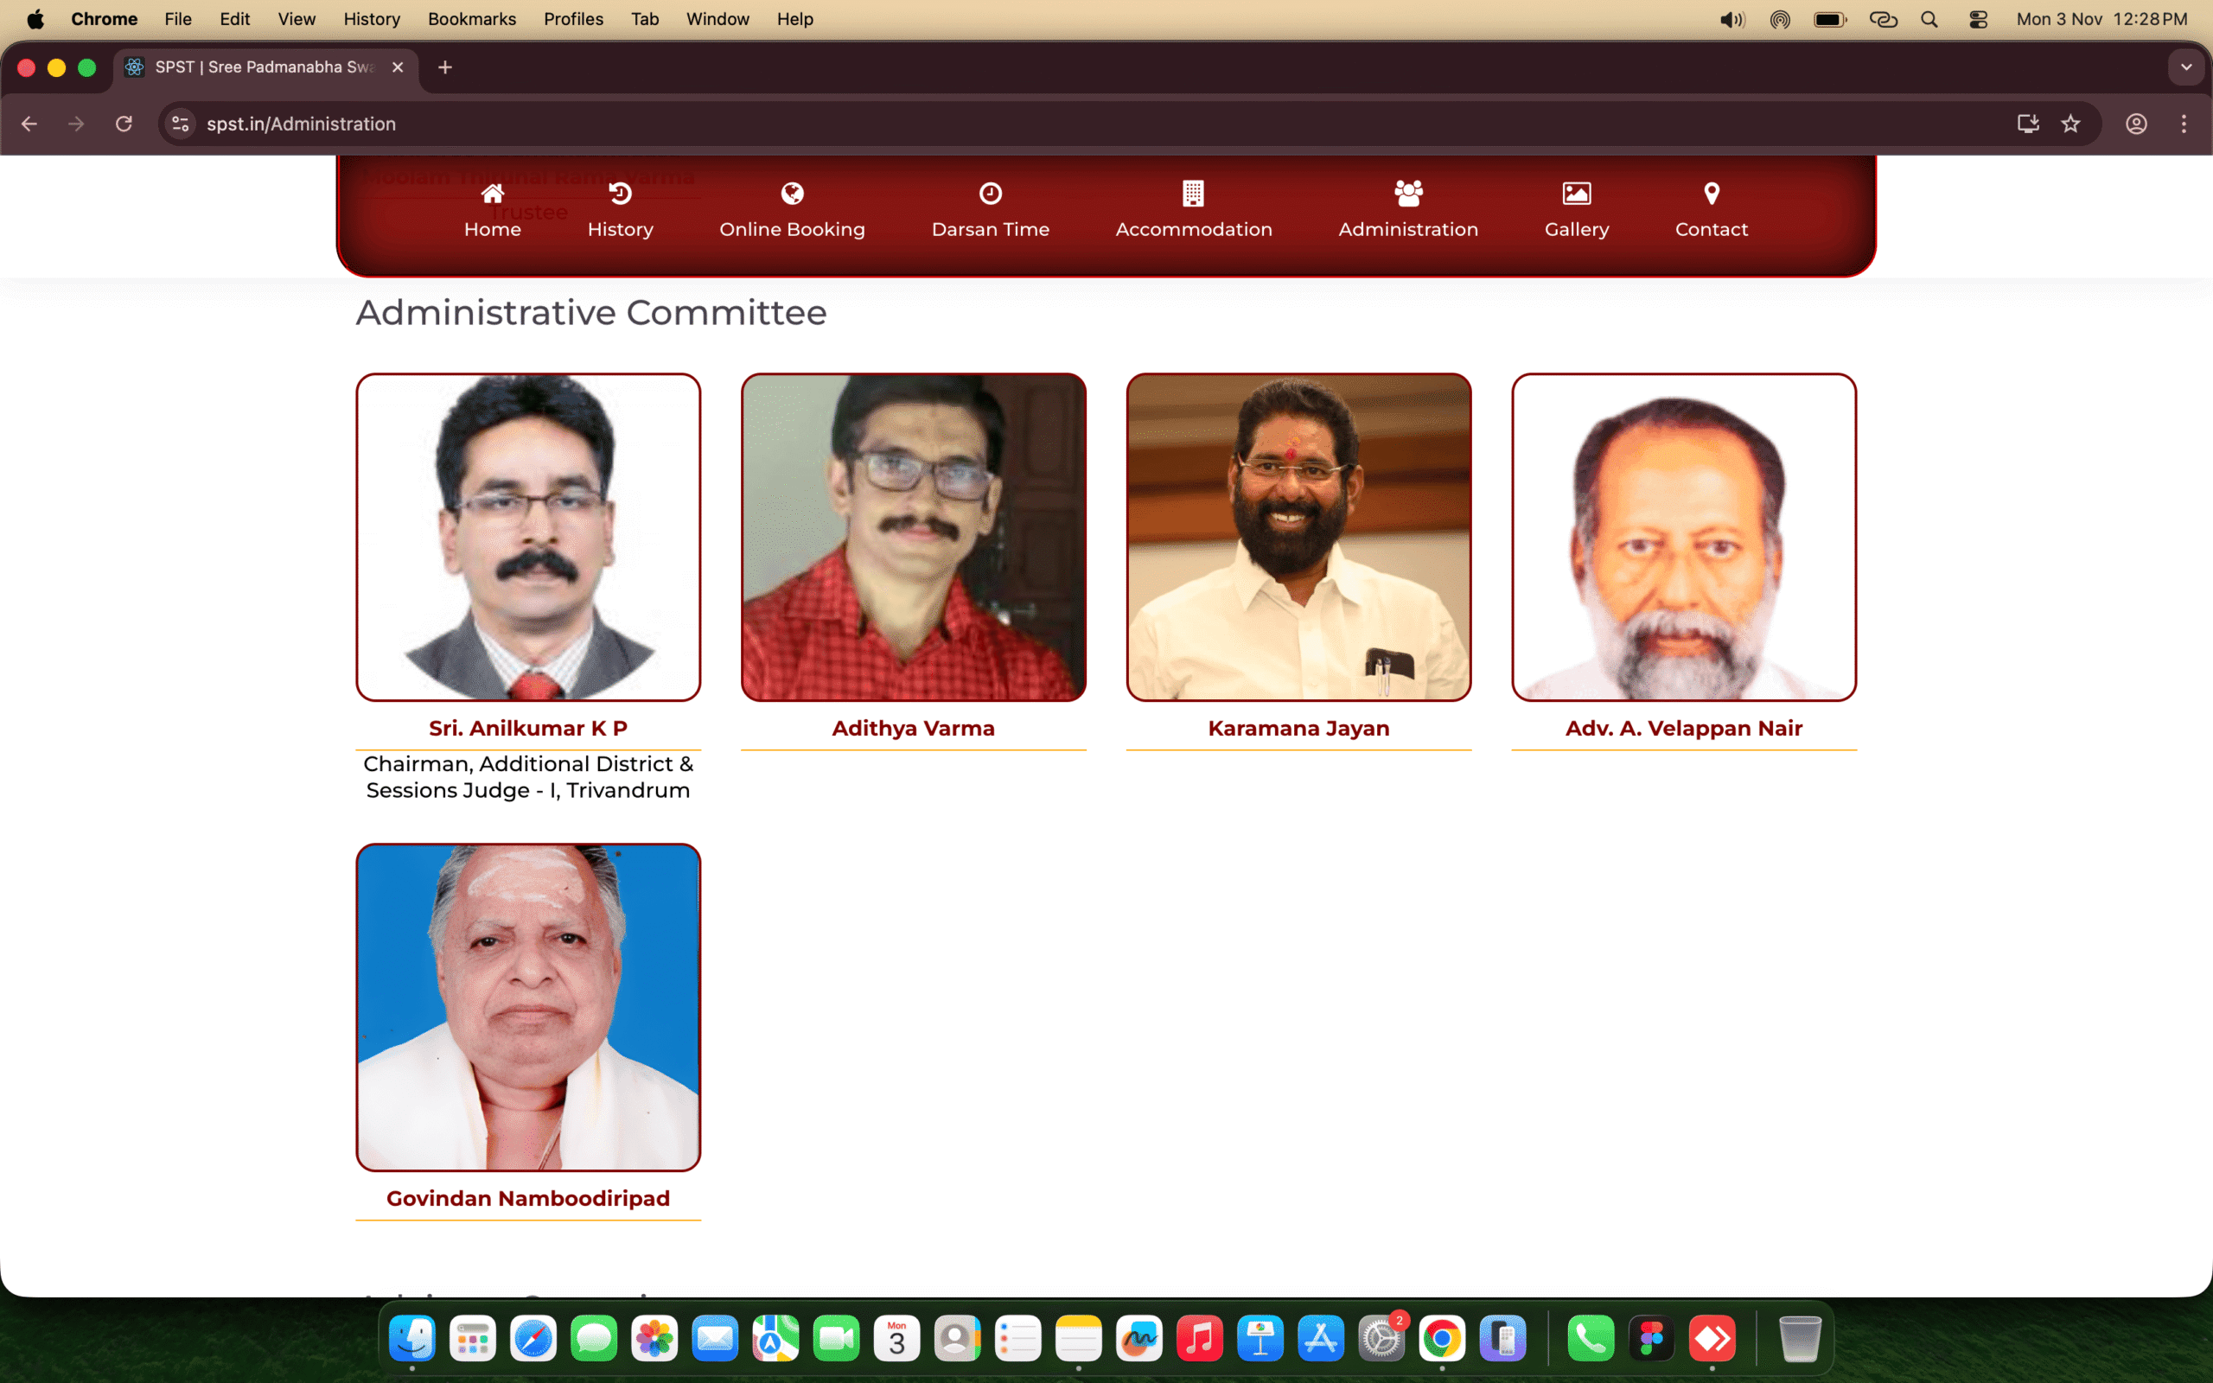This screenshot has width=2213, height=1383.
Task: Open the History clock-arrow icon
Action: 620,193
